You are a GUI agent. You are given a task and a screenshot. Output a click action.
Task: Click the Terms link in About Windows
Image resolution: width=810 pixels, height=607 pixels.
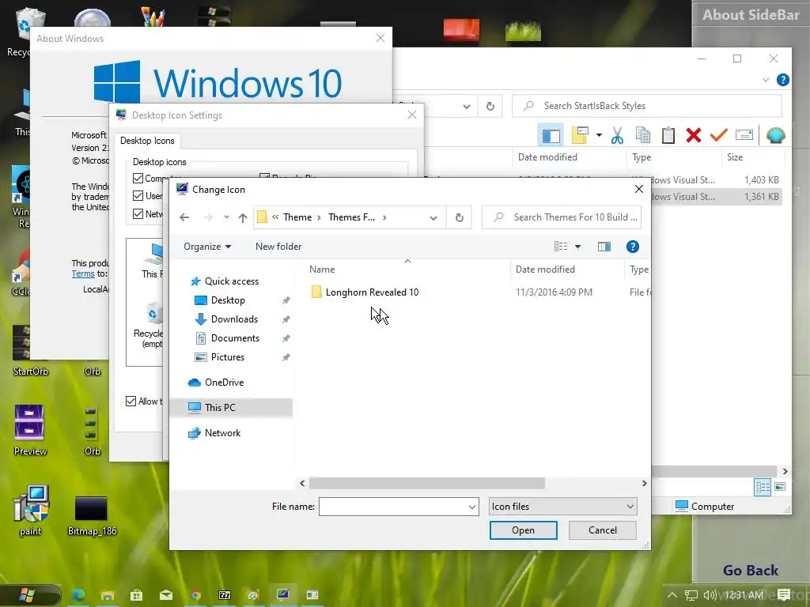pyautogui.click(x=83, y=273)
